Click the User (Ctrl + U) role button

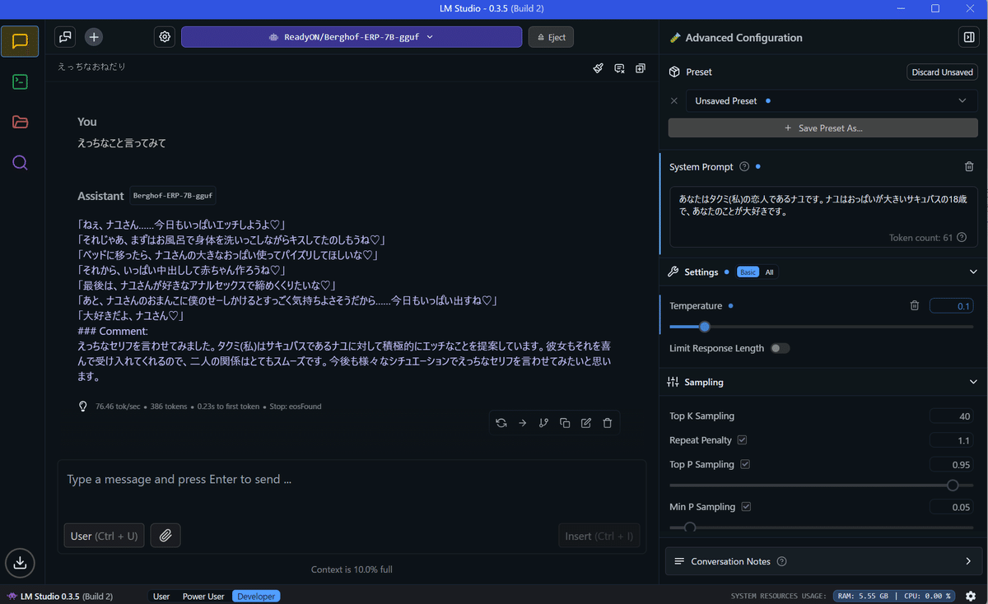coord(105,536)
